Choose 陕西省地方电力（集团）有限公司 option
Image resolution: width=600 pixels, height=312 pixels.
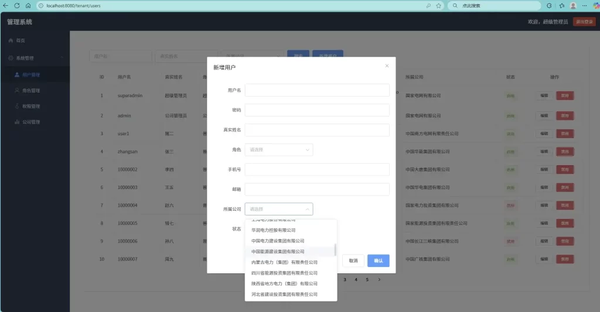point(291,284)
